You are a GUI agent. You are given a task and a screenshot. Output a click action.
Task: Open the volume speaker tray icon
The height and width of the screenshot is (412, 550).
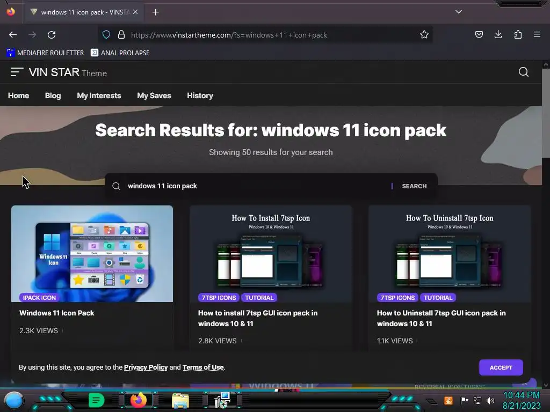click(490, 400)
